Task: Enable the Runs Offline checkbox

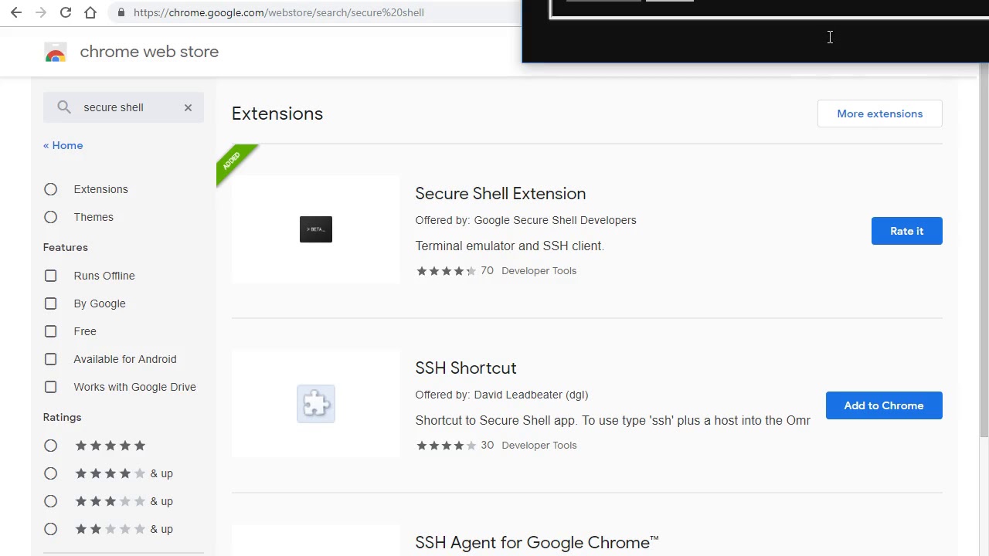Action: point(50,276)
